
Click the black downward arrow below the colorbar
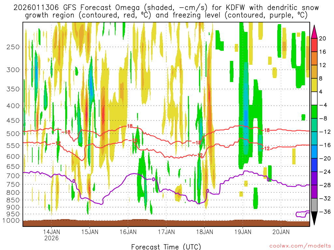pyautogui.click(x=314, y=218)
